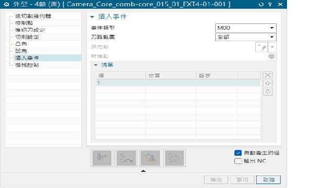
Task: Open the event type M00 dropdown
Action: [x=246, y=28]
